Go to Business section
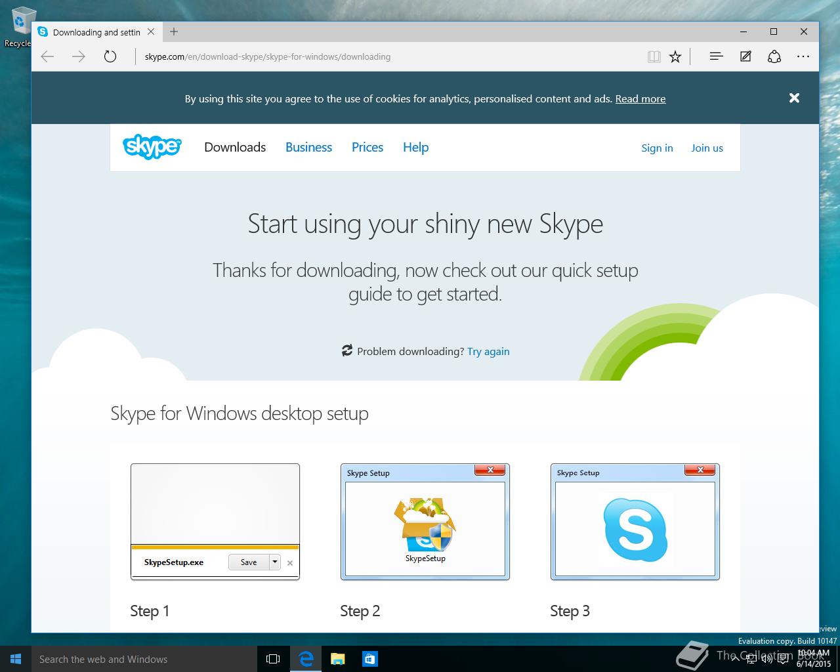This screenshot has width=840, height=672. coord(308,147)
